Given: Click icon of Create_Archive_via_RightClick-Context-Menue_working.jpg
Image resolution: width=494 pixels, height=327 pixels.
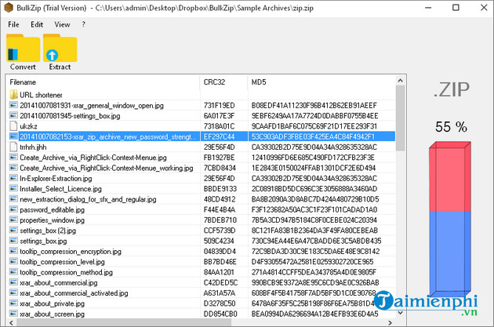Looking at the screenshot, I should [13, 168].
